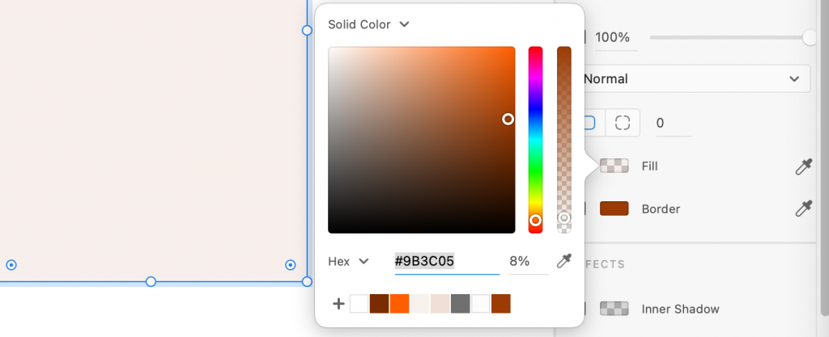Image resolution: width=829 pixels, height=337 pixels.
Task: Select the independent corner radius icon
Action: pyautogui.click(x=622, y=123)
